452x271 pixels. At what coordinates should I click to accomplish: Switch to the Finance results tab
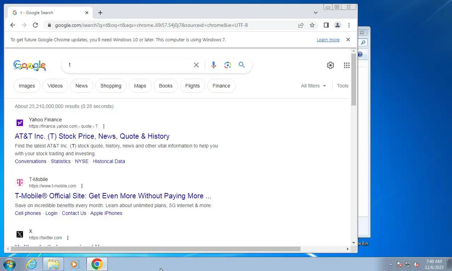point(221,86)
